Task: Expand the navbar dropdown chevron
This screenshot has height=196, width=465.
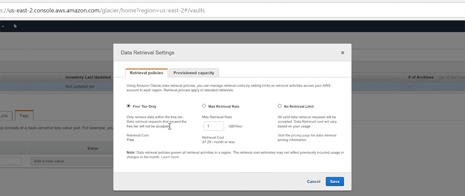Action: pos(2,26)
